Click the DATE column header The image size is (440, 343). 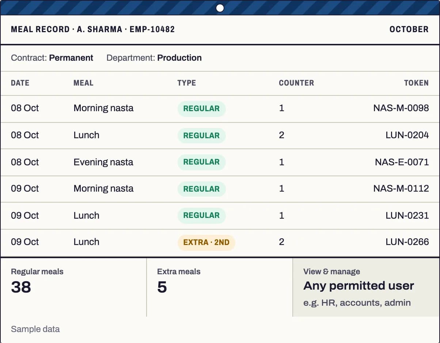(x=20, y=83)
